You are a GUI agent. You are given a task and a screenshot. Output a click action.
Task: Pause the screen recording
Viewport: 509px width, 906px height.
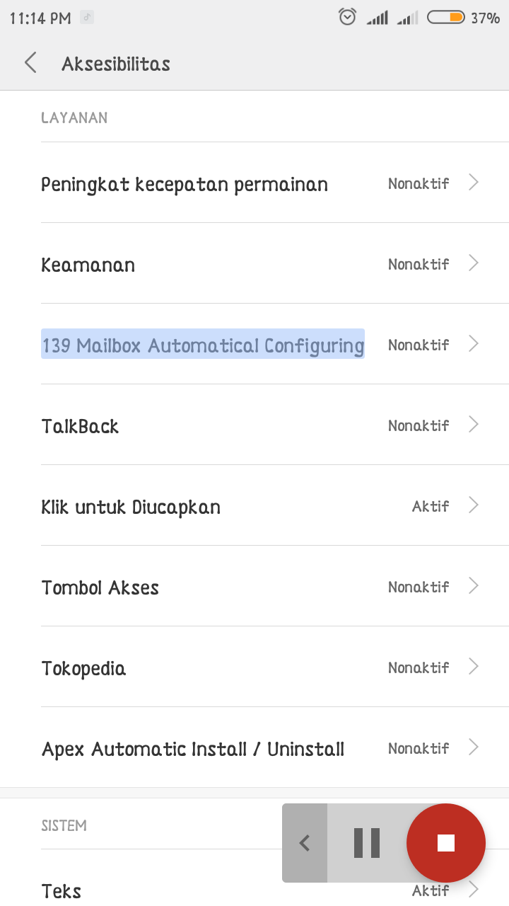[366, 843]
